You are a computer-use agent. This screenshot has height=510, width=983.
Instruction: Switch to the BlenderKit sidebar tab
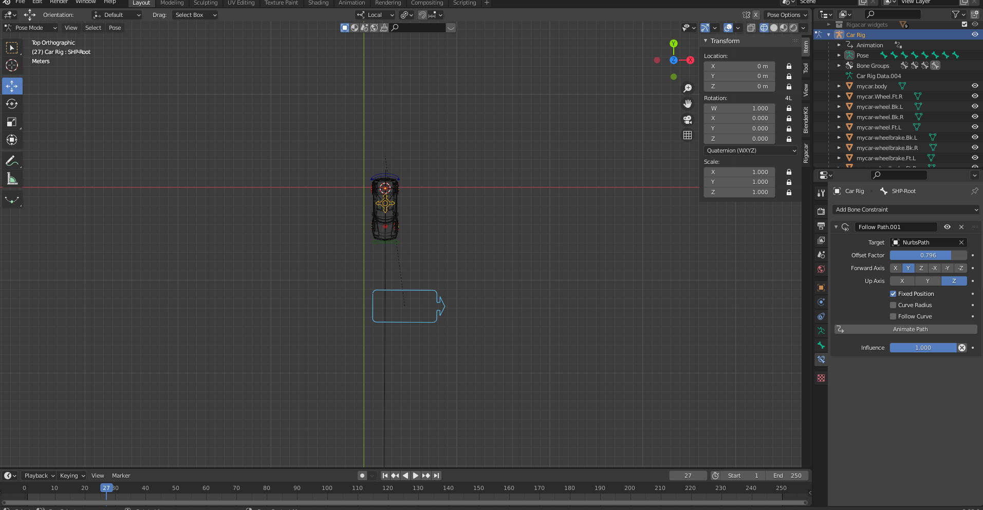pyautogui.click(x=806, y=120)
